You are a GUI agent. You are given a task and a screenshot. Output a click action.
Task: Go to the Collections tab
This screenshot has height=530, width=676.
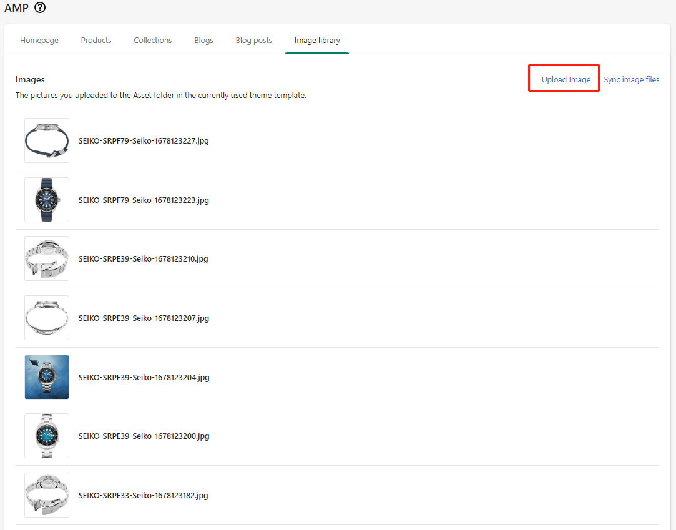(153, 40)
